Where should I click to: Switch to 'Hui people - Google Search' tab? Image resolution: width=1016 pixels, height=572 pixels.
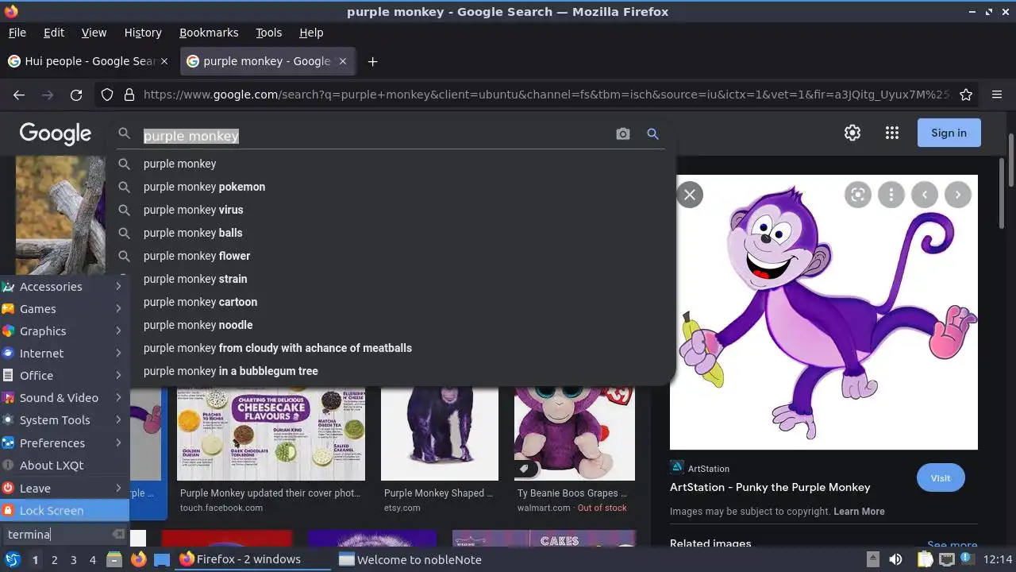pyautogui.click(x=87, y=61)
